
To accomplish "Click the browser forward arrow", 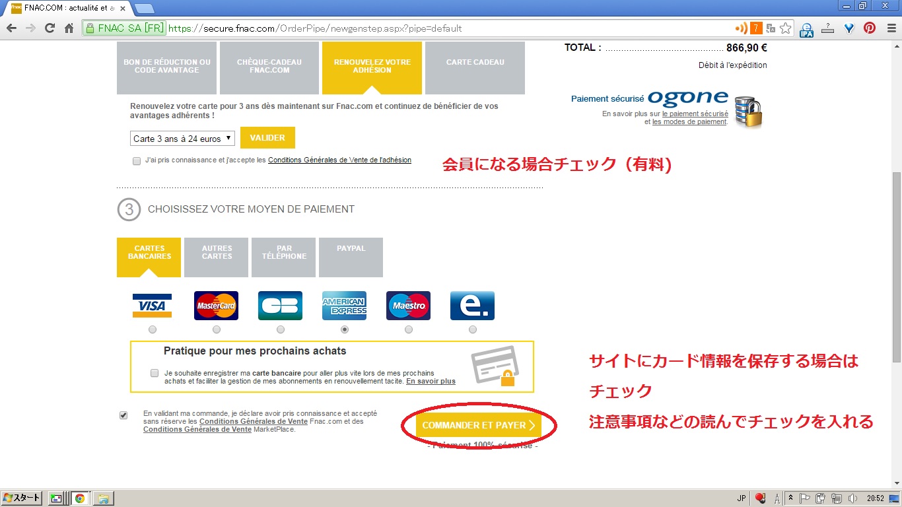I will 30,28.
